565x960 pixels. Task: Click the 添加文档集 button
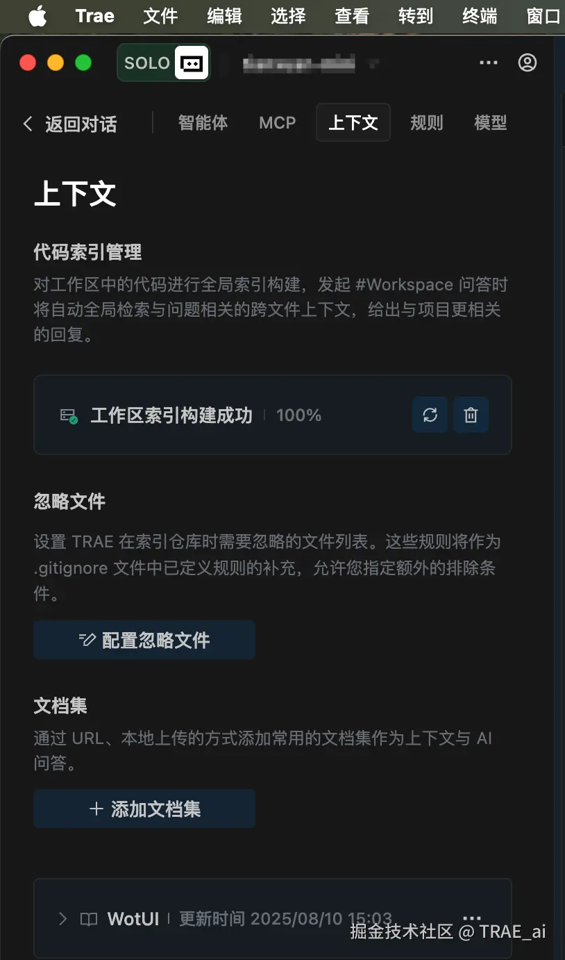tap(144, 809)
